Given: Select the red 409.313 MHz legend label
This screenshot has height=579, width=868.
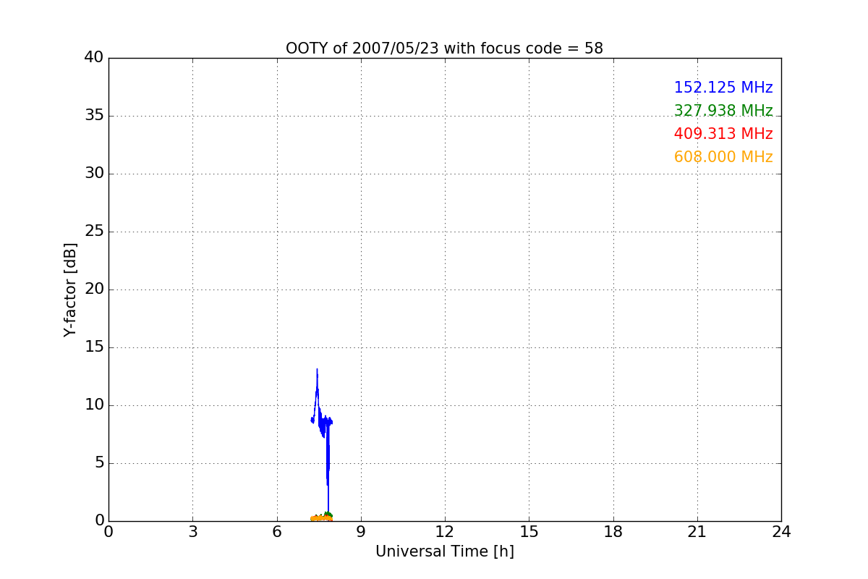Looking at the screenshot, I should (x=723, y=134).
